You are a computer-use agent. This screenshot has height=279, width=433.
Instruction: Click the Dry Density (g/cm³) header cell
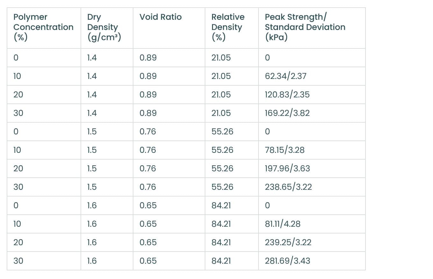point(104,27)
